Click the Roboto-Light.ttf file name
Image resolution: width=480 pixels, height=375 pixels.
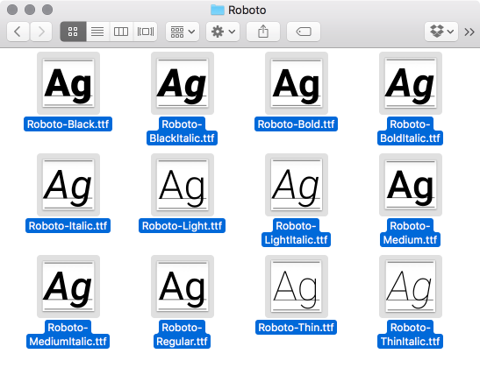[183, 226]
